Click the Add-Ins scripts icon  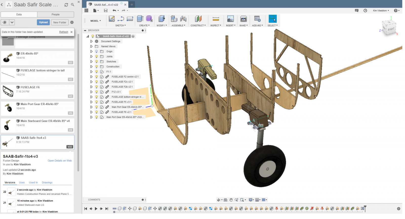coord(257,19)
